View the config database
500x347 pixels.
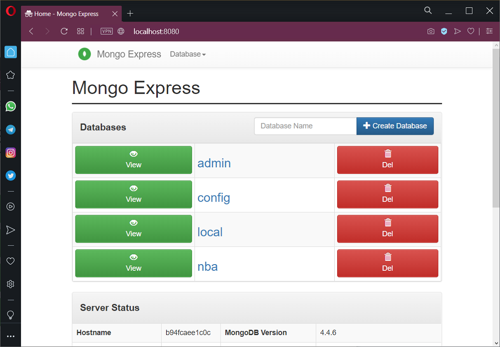coord(134,195)
